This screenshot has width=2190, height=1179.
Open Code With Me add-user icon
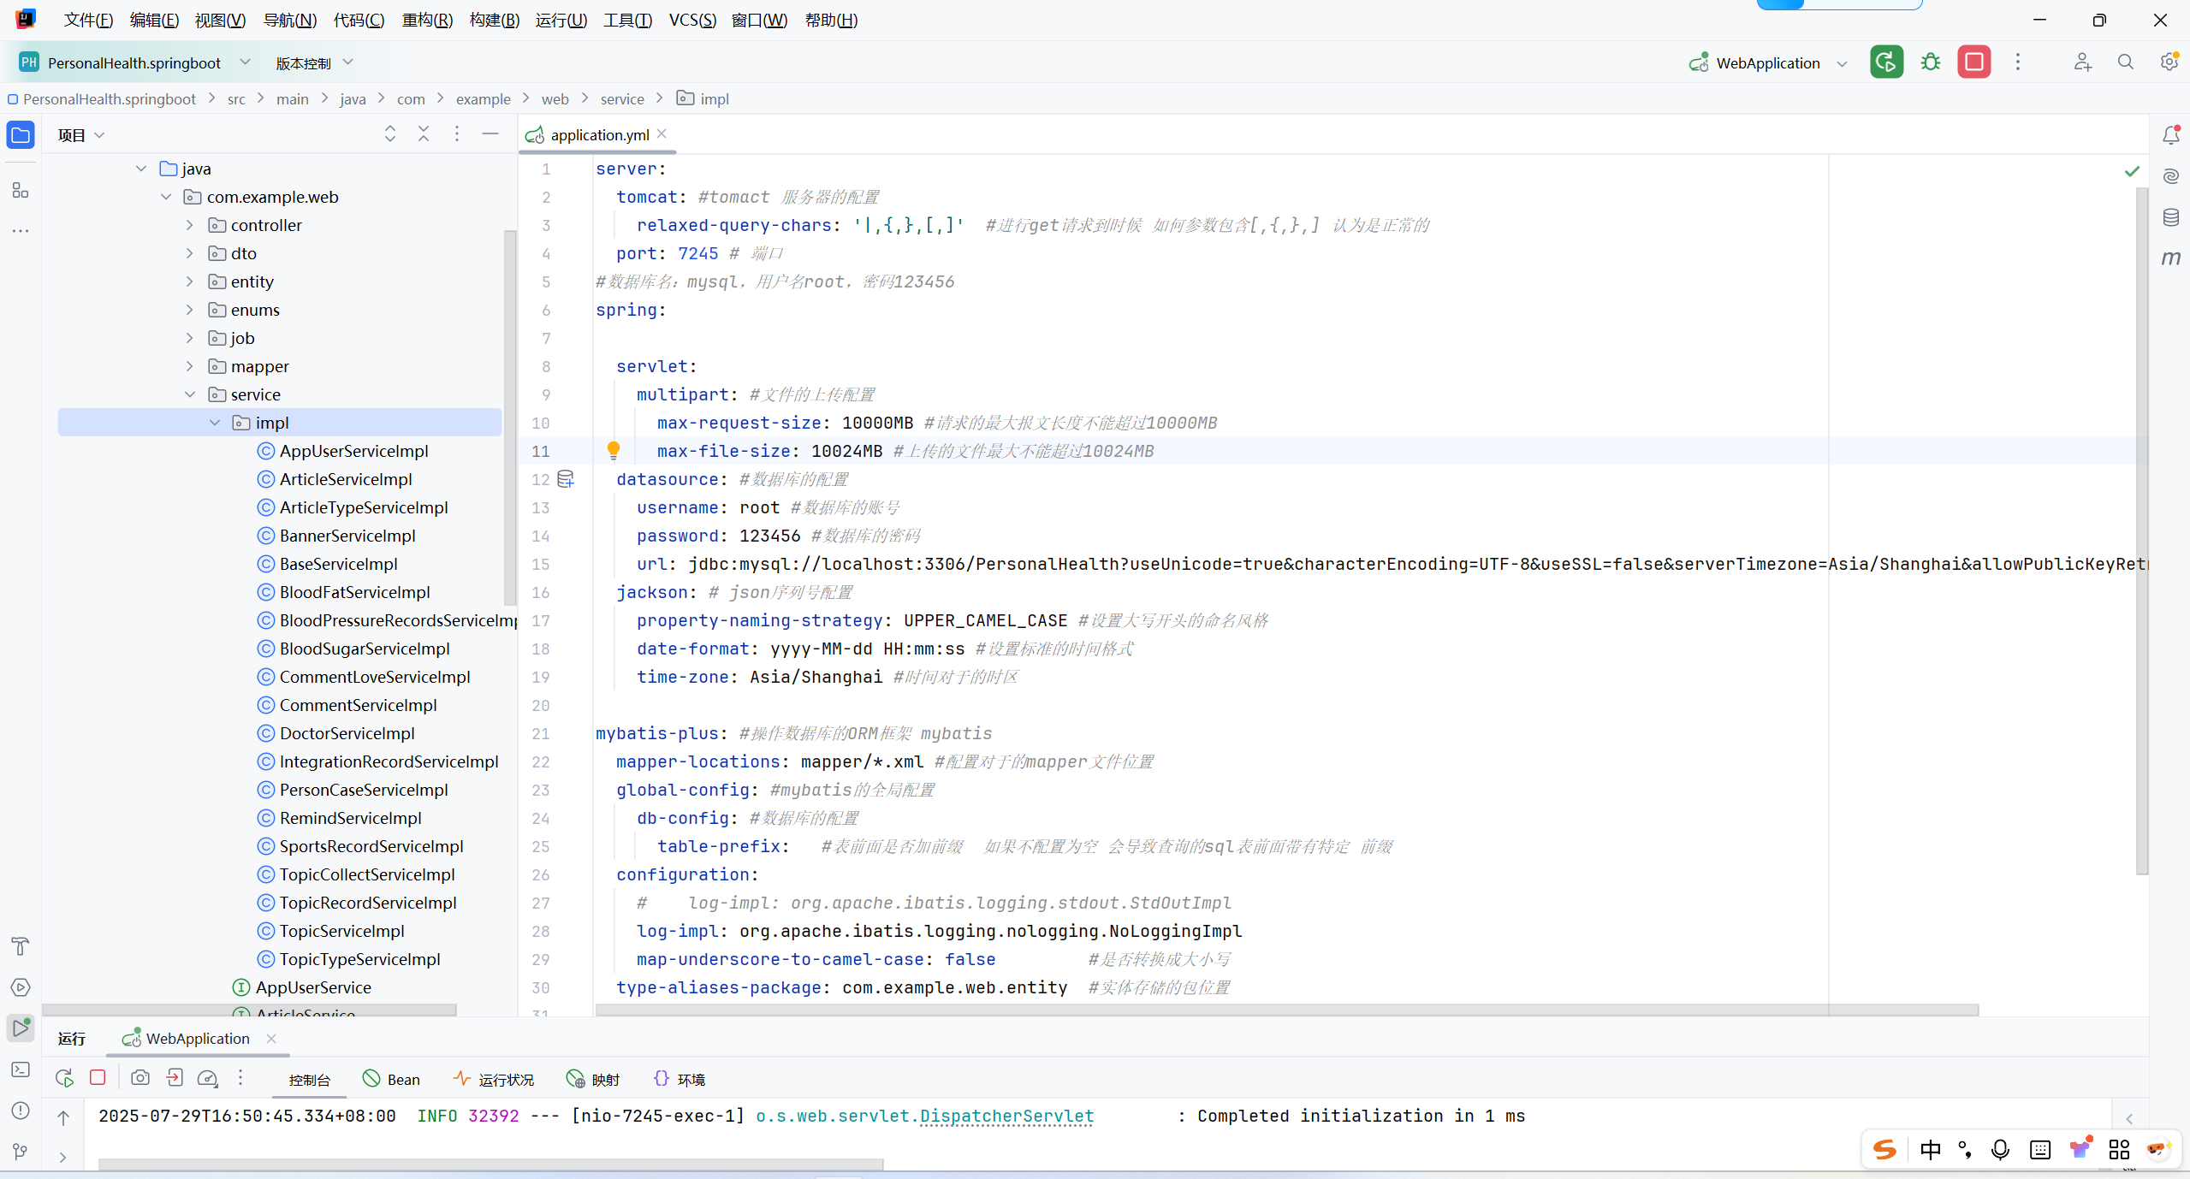click(x=2083, y=62)
